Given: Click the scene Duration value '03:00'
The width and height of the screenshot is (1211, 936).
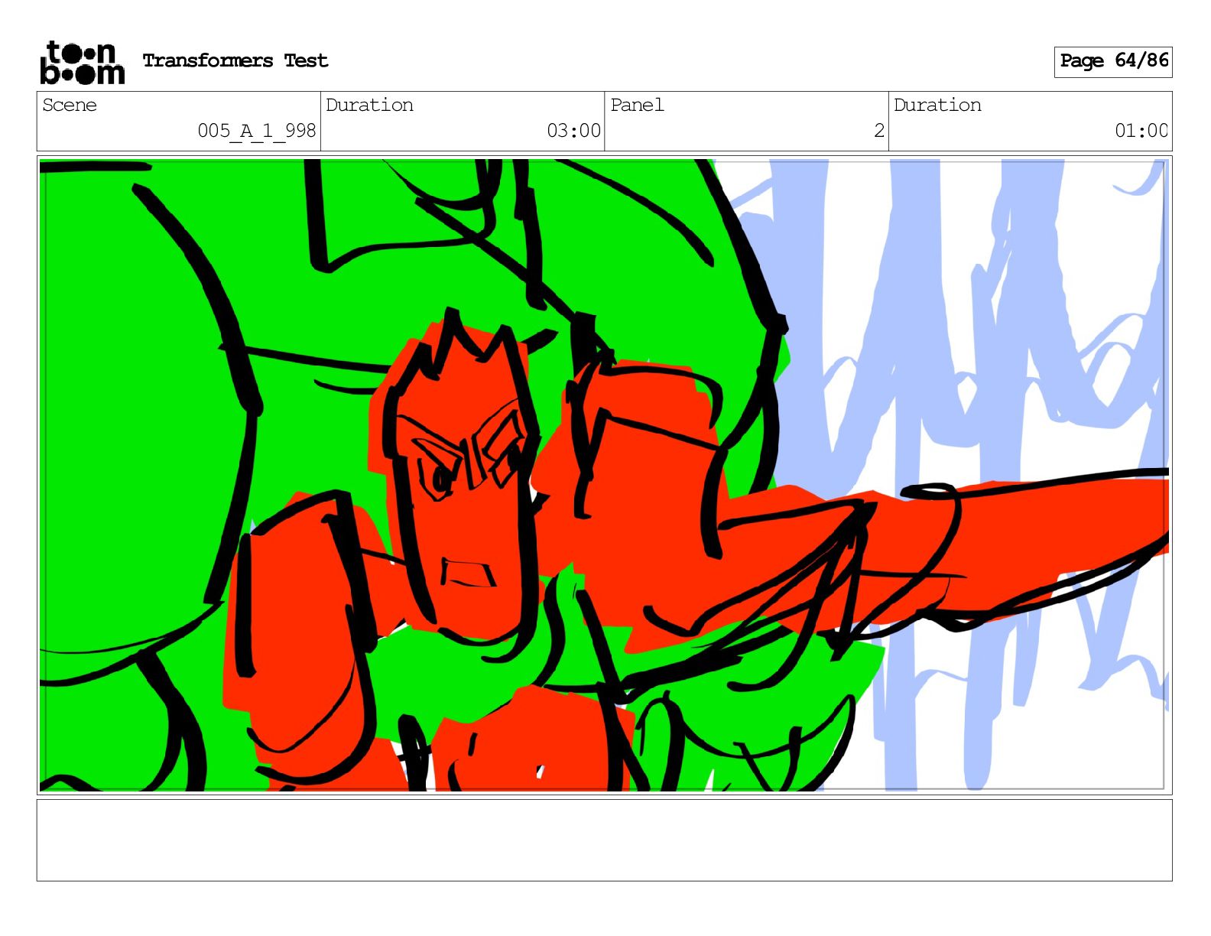Looking at the screenshot, I should (x=574, y=131).
